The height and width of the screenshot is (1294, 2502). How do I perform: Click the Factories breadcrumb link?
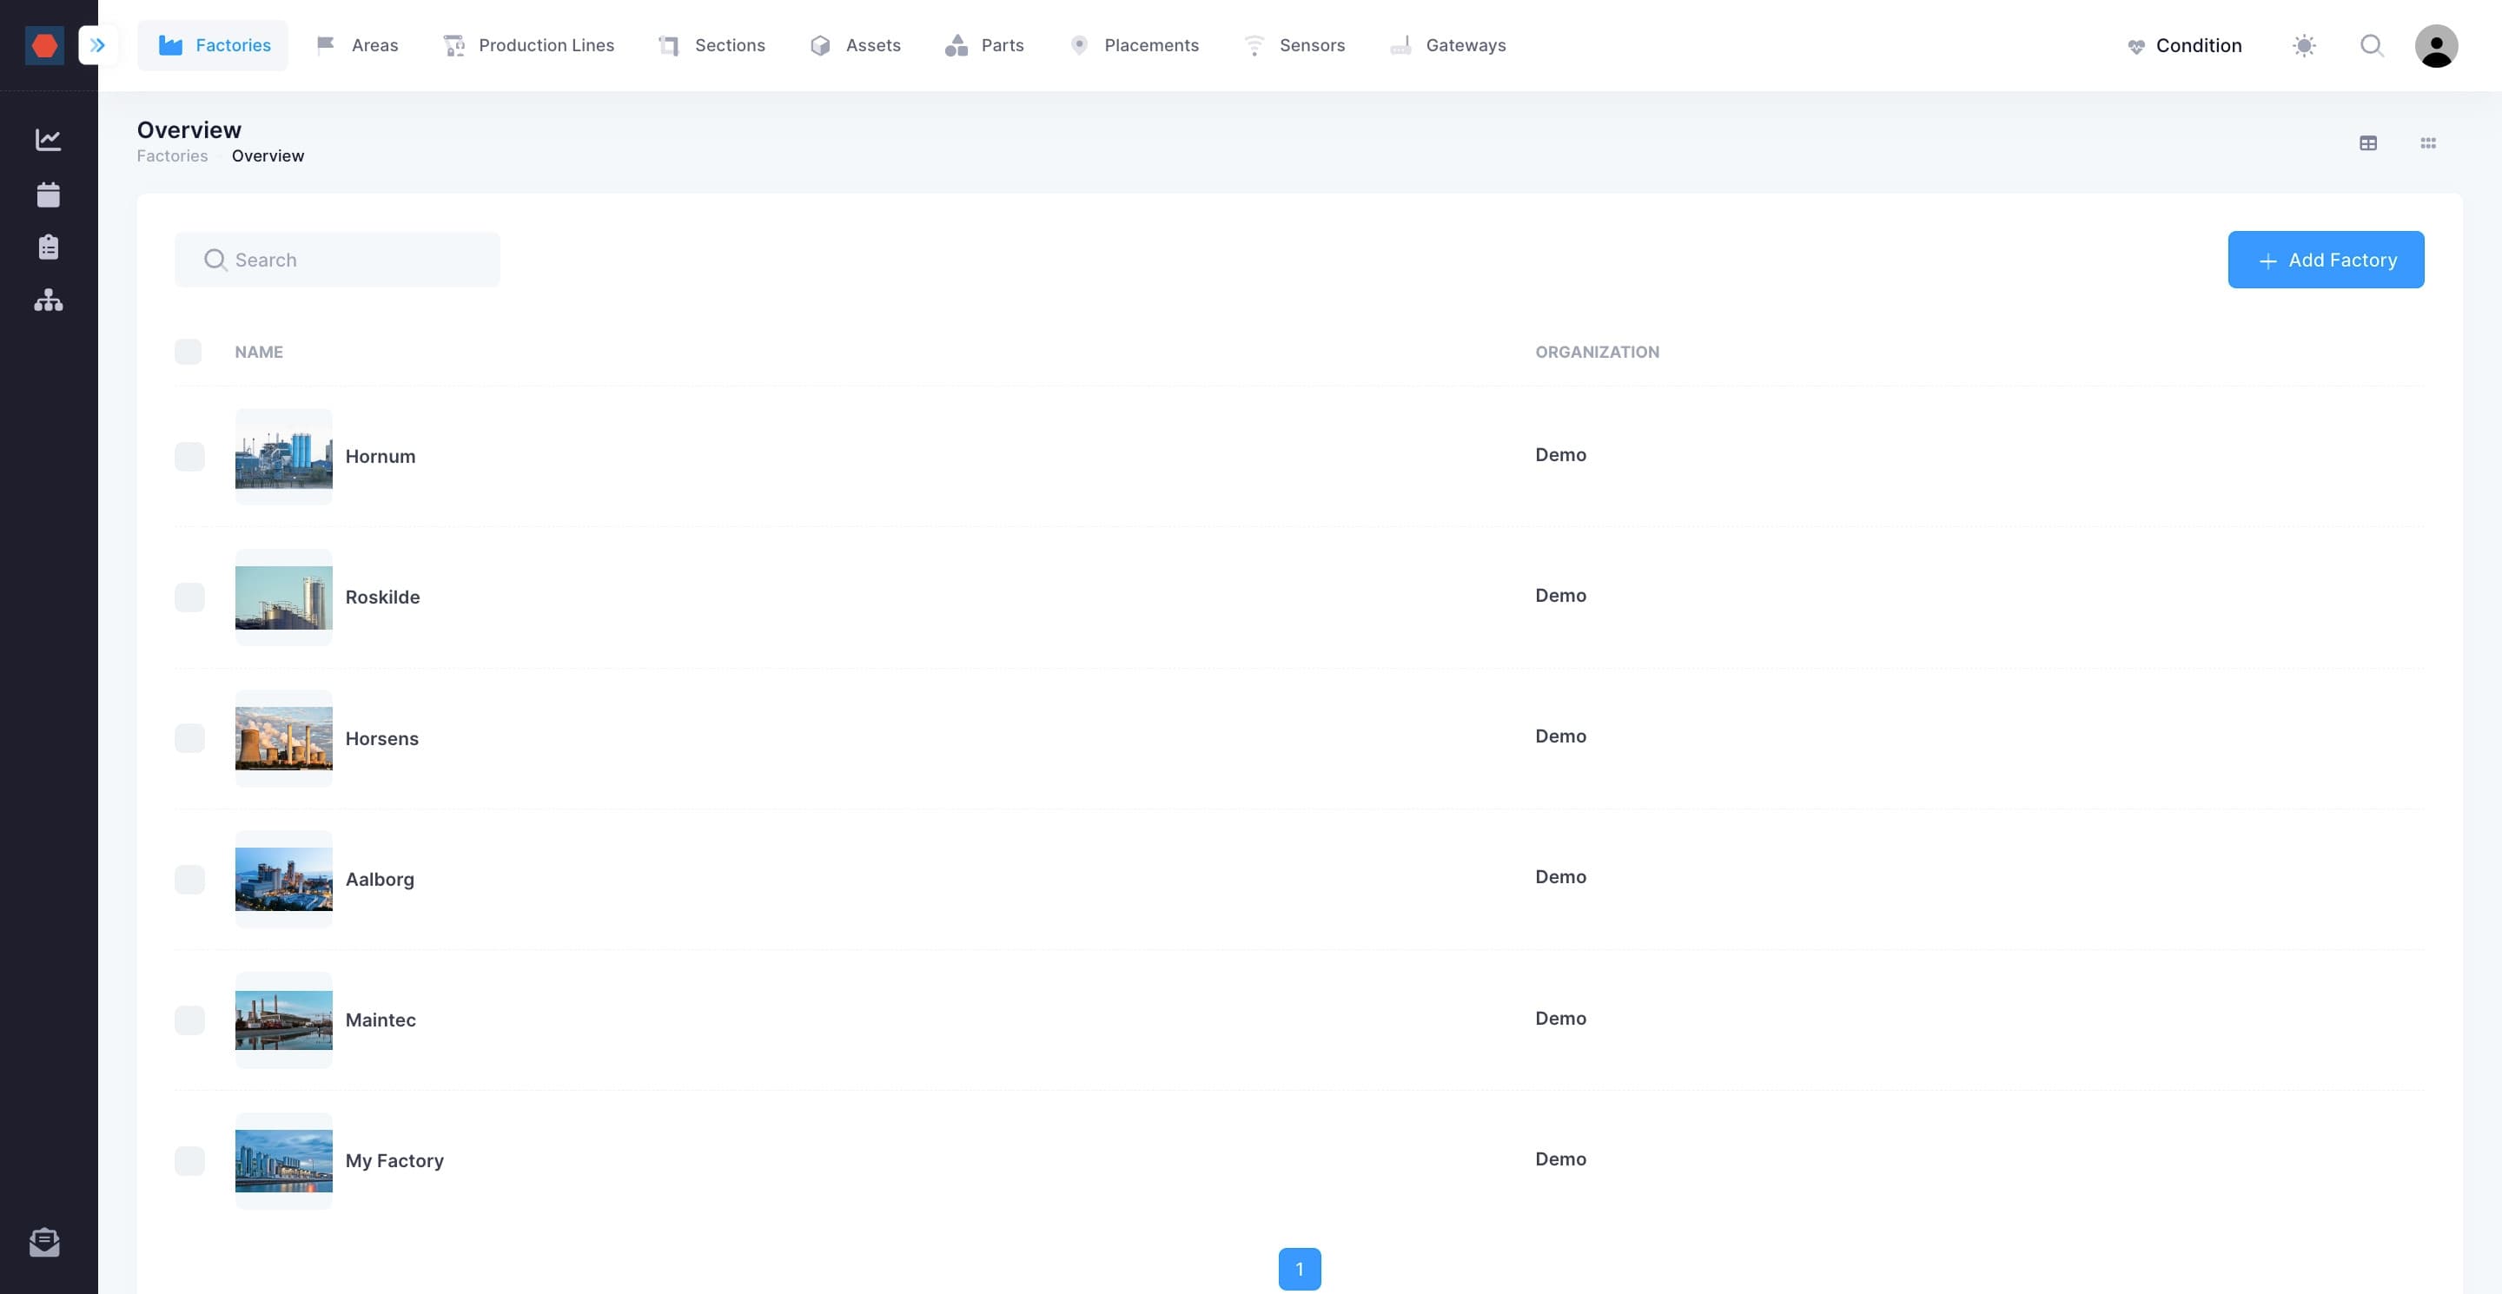tap(172, 155)
